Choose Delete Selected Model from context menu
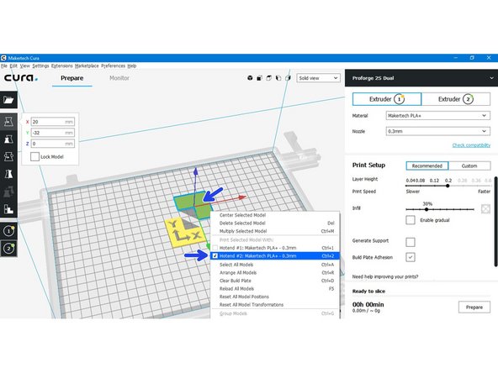 (275, 223)
